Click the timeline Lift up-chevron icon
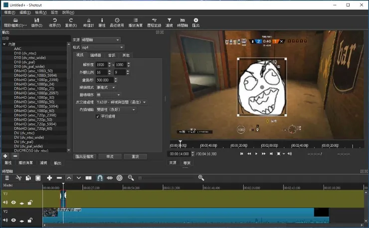The image size is (369, 228). tap(69, 178)
